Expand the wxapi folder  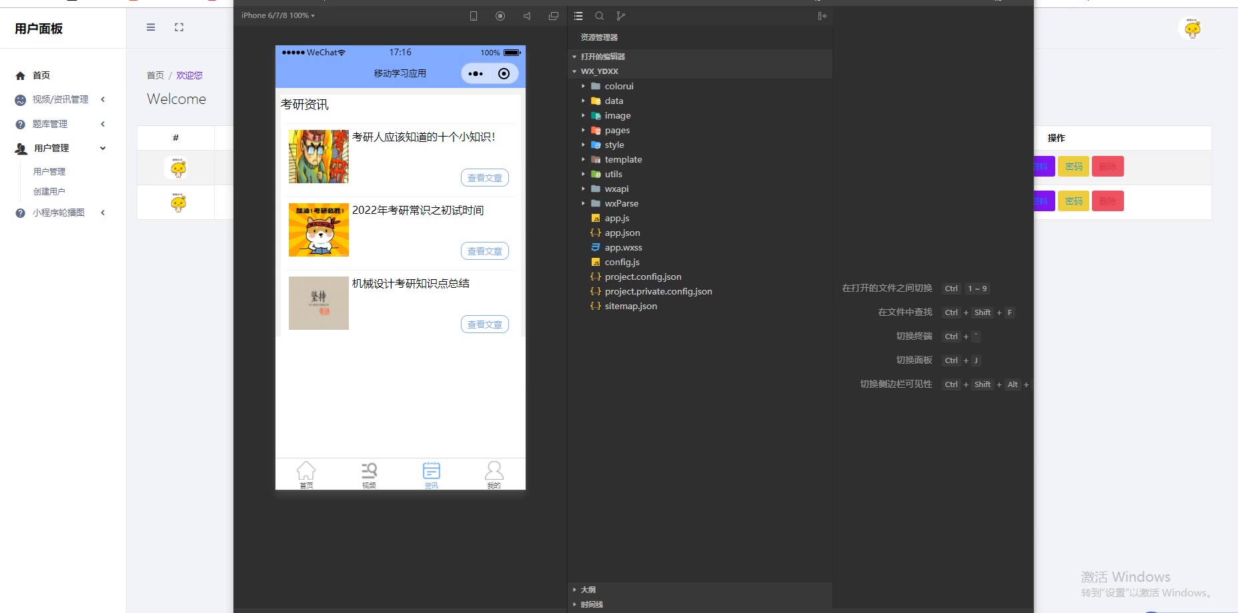700,189
